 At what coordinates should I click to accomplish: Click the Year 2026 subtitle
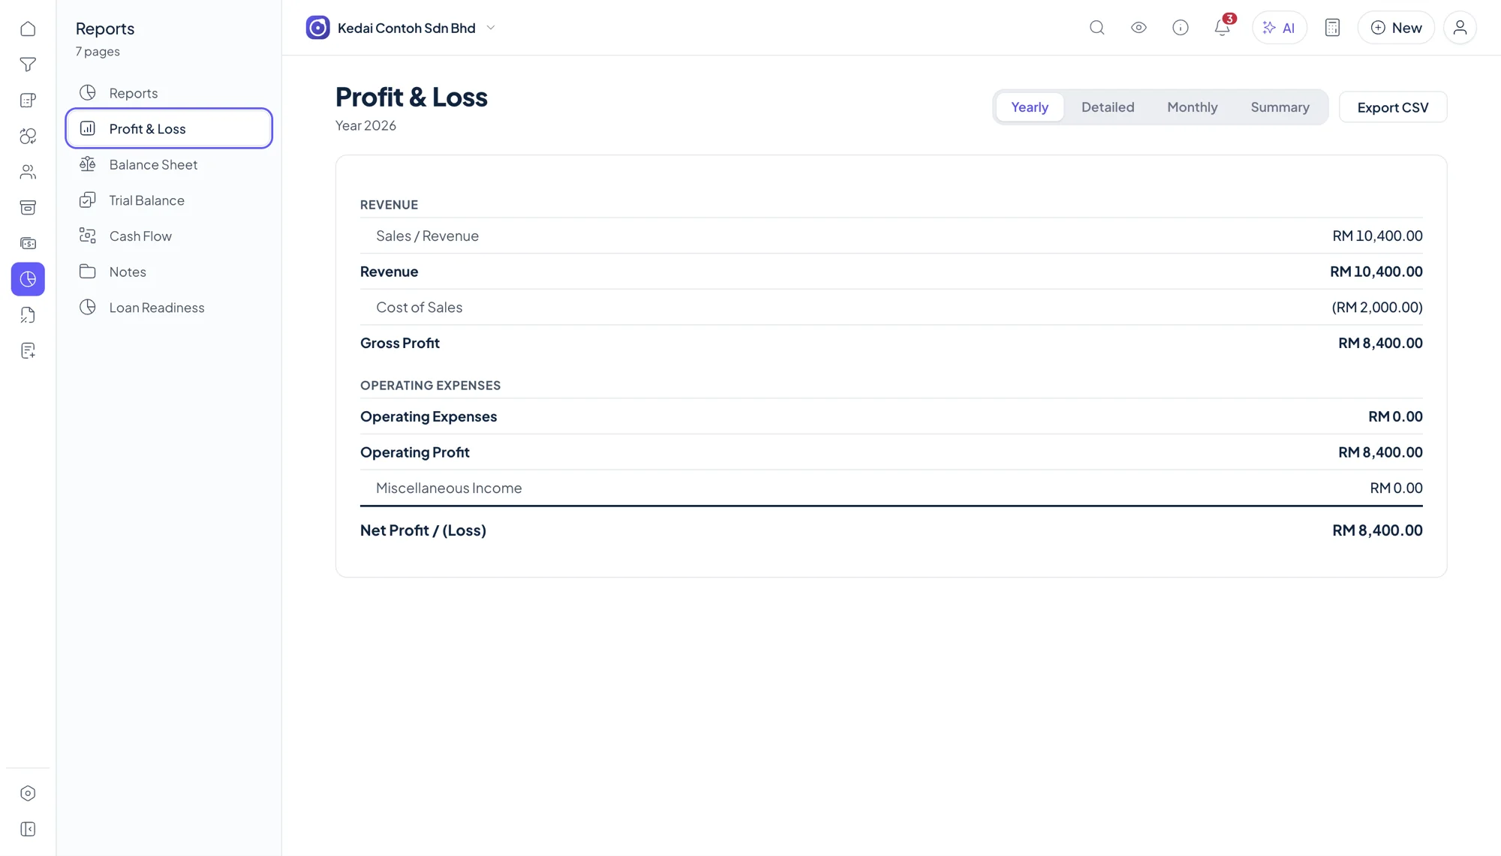click(365, 125)
